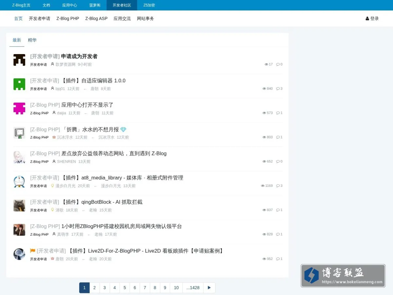Select current page 1 button
This screenshot has height=295, width=393.
click(84, 288)
